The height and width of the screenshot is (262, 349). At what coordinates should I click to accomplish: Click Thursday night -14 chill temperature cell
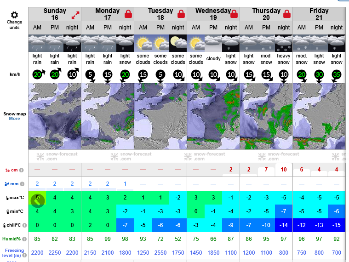point(284,225)
